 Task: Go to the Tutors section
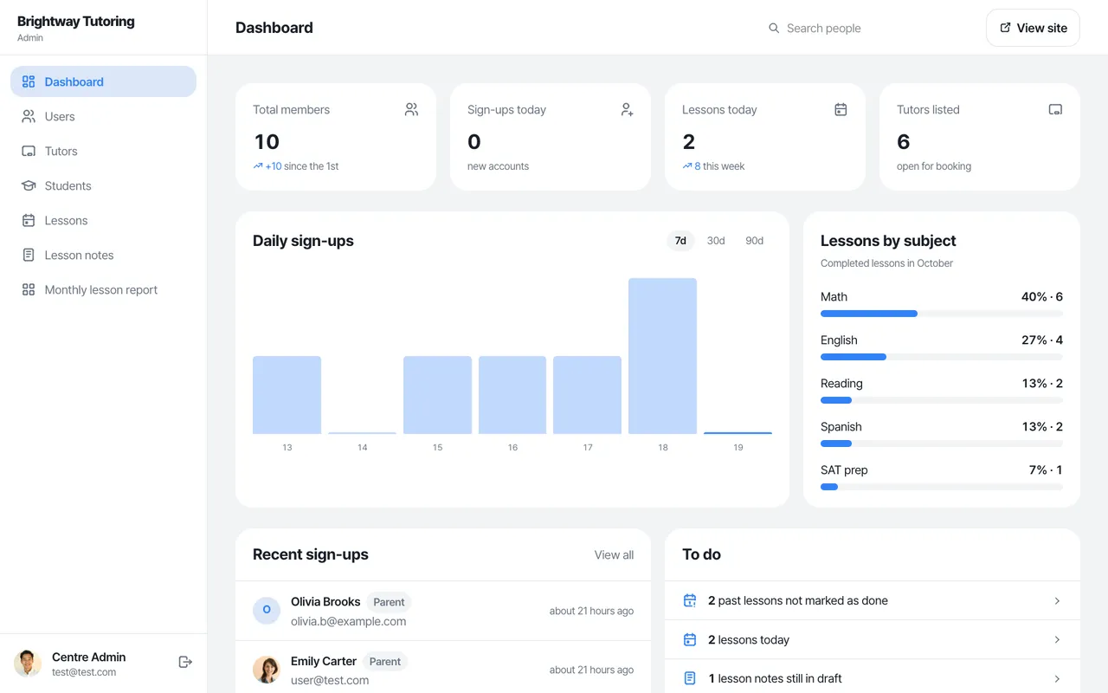[103, 151]
